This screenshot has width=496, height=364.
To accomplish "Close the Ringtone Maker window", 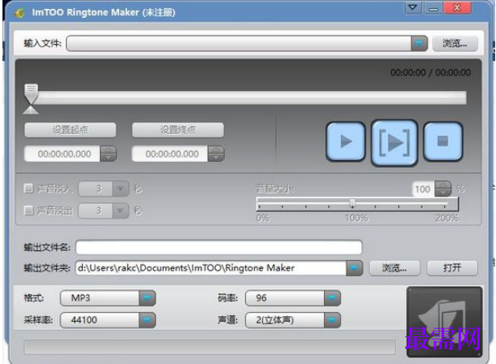I will coord(457,7).
